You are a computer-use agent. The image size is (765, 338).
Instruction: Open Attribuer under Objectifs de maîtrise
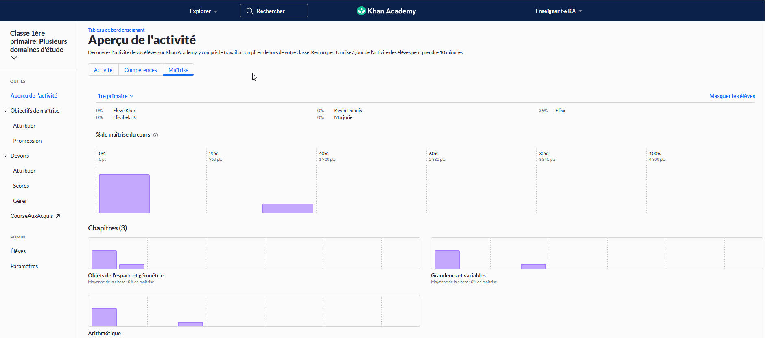[x=24, y=126]
